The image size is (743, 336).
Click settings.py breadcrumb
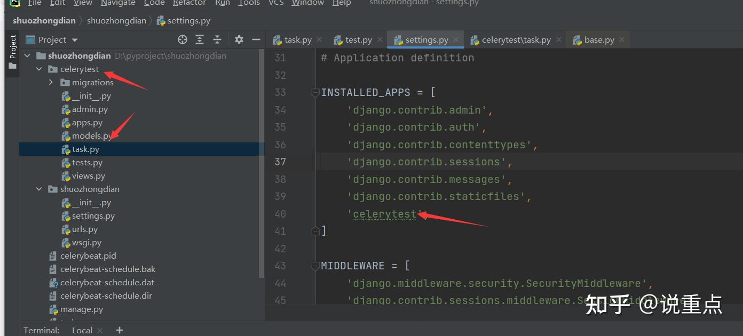pyautogui.click(x=184, y=21)
